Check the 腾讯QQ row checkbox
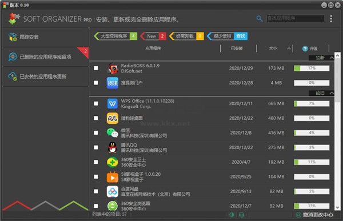Screen dimensions: 343x221 click(96, 147)
